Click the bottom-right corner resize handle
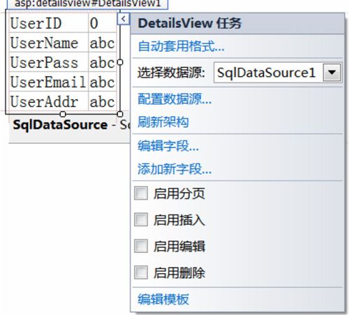Screen dimensions: 349x315 pos(120,114)
